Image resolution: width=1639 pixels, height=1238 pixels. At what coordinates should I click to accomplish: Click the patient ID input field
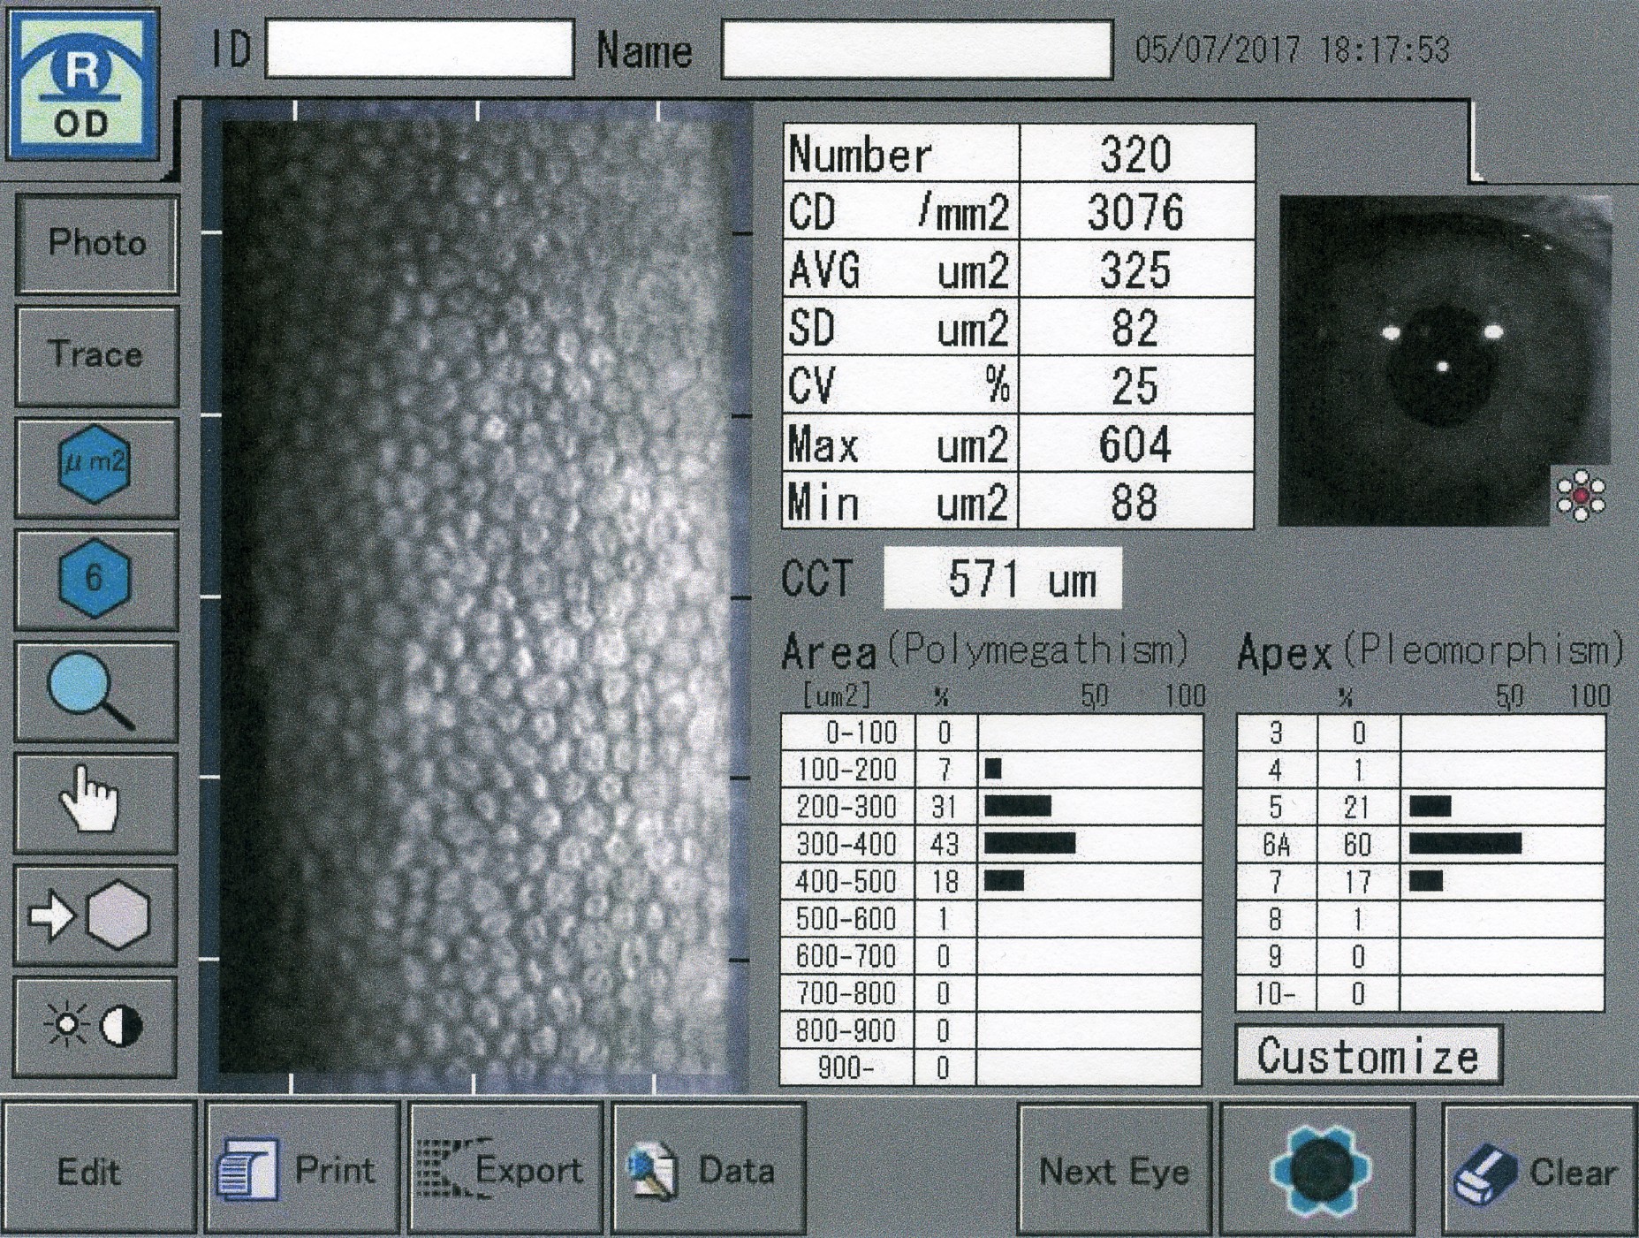pos(420,50)
